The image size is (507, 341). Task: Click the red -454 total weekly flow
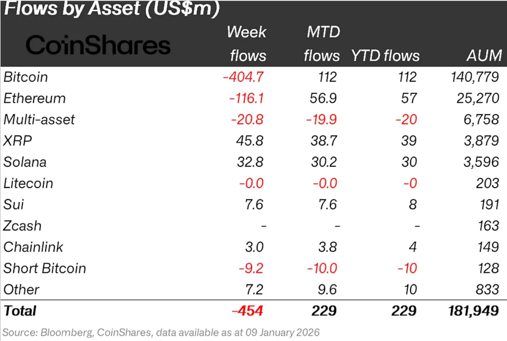247,311
